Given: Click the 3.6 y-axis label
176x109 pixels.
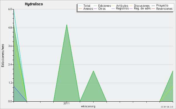Looking at the screenshot, I should (x=10, y=46).
